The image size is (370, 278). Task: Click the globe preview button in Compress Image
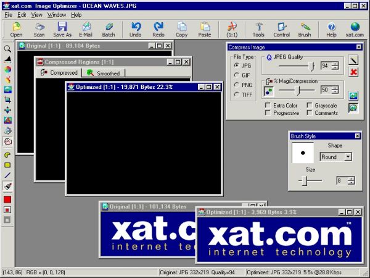point(353,107)
